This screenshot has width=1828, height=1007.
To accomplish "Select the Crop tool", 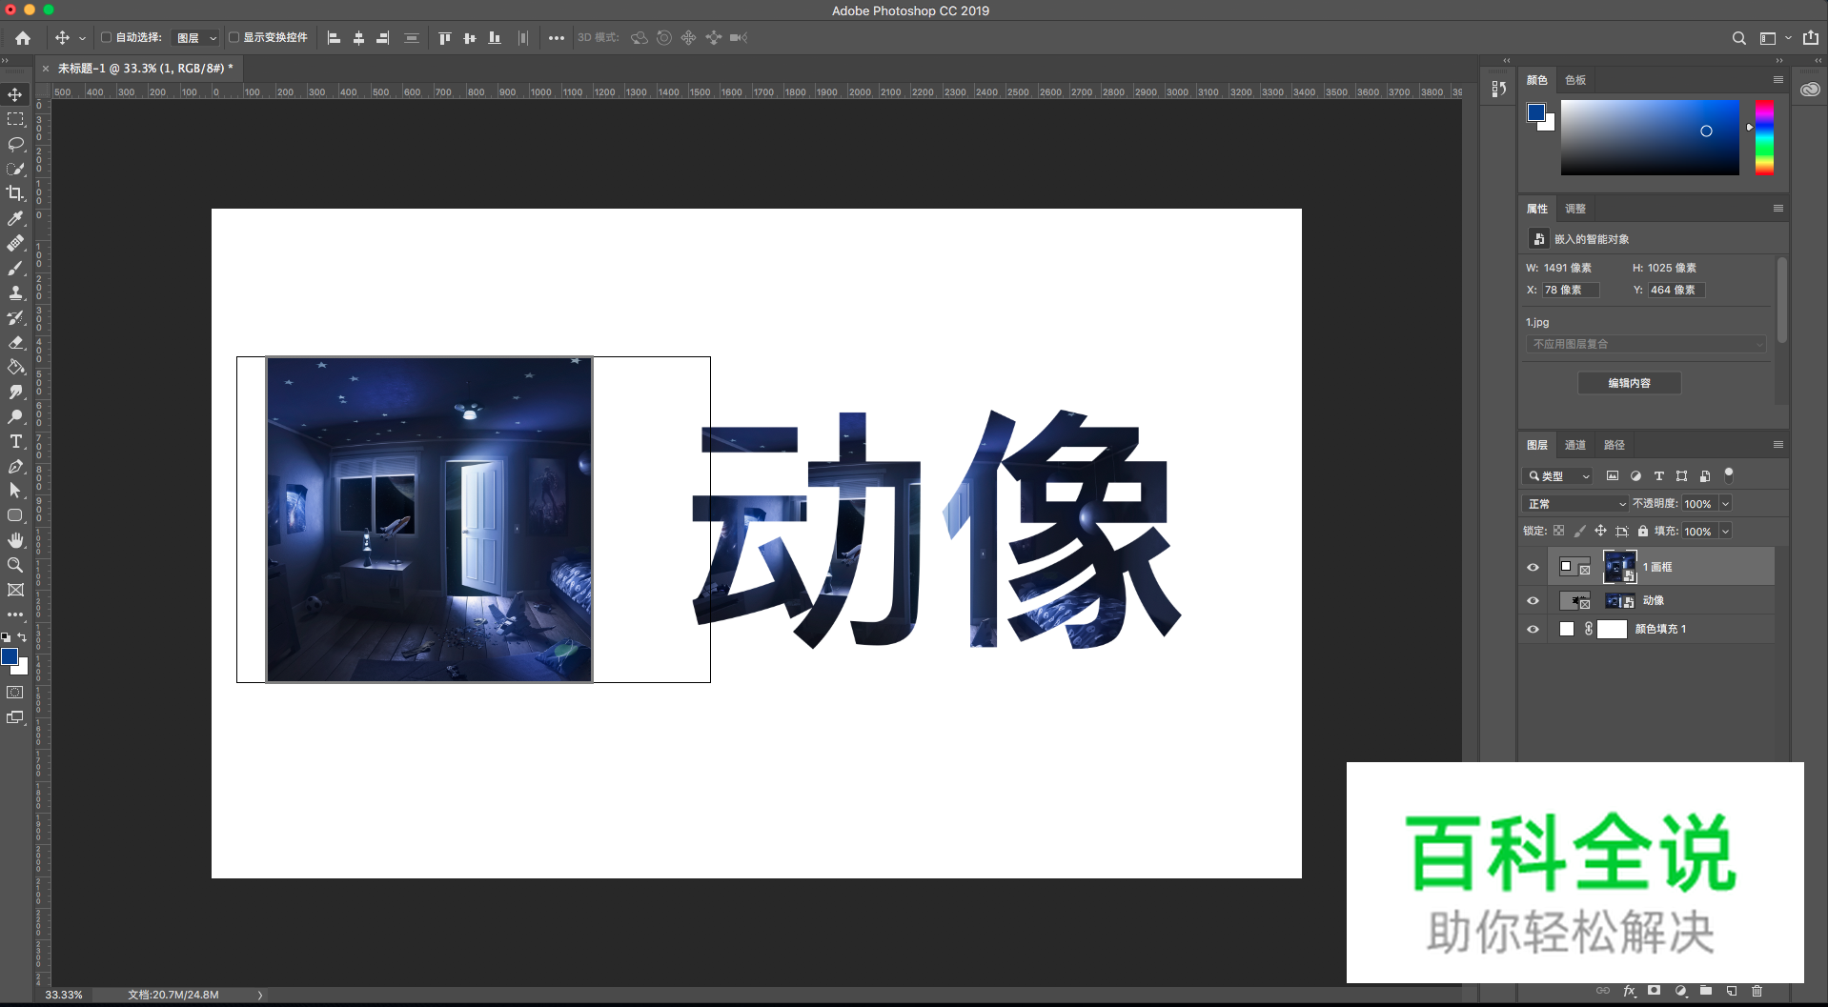I will click(x=15, y=193).
